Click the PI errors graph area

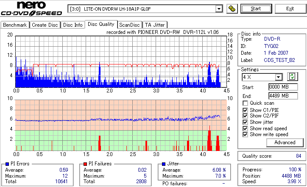[121, 61]
